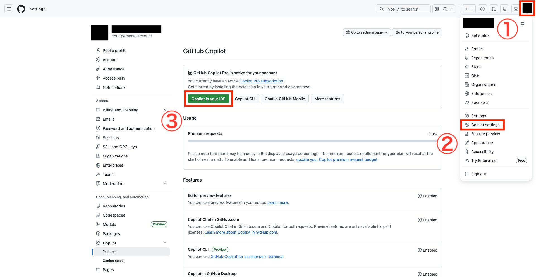Click the Copilot in your IDE button
The height and width of the screenshot is (277, 536).
point(208,99)
